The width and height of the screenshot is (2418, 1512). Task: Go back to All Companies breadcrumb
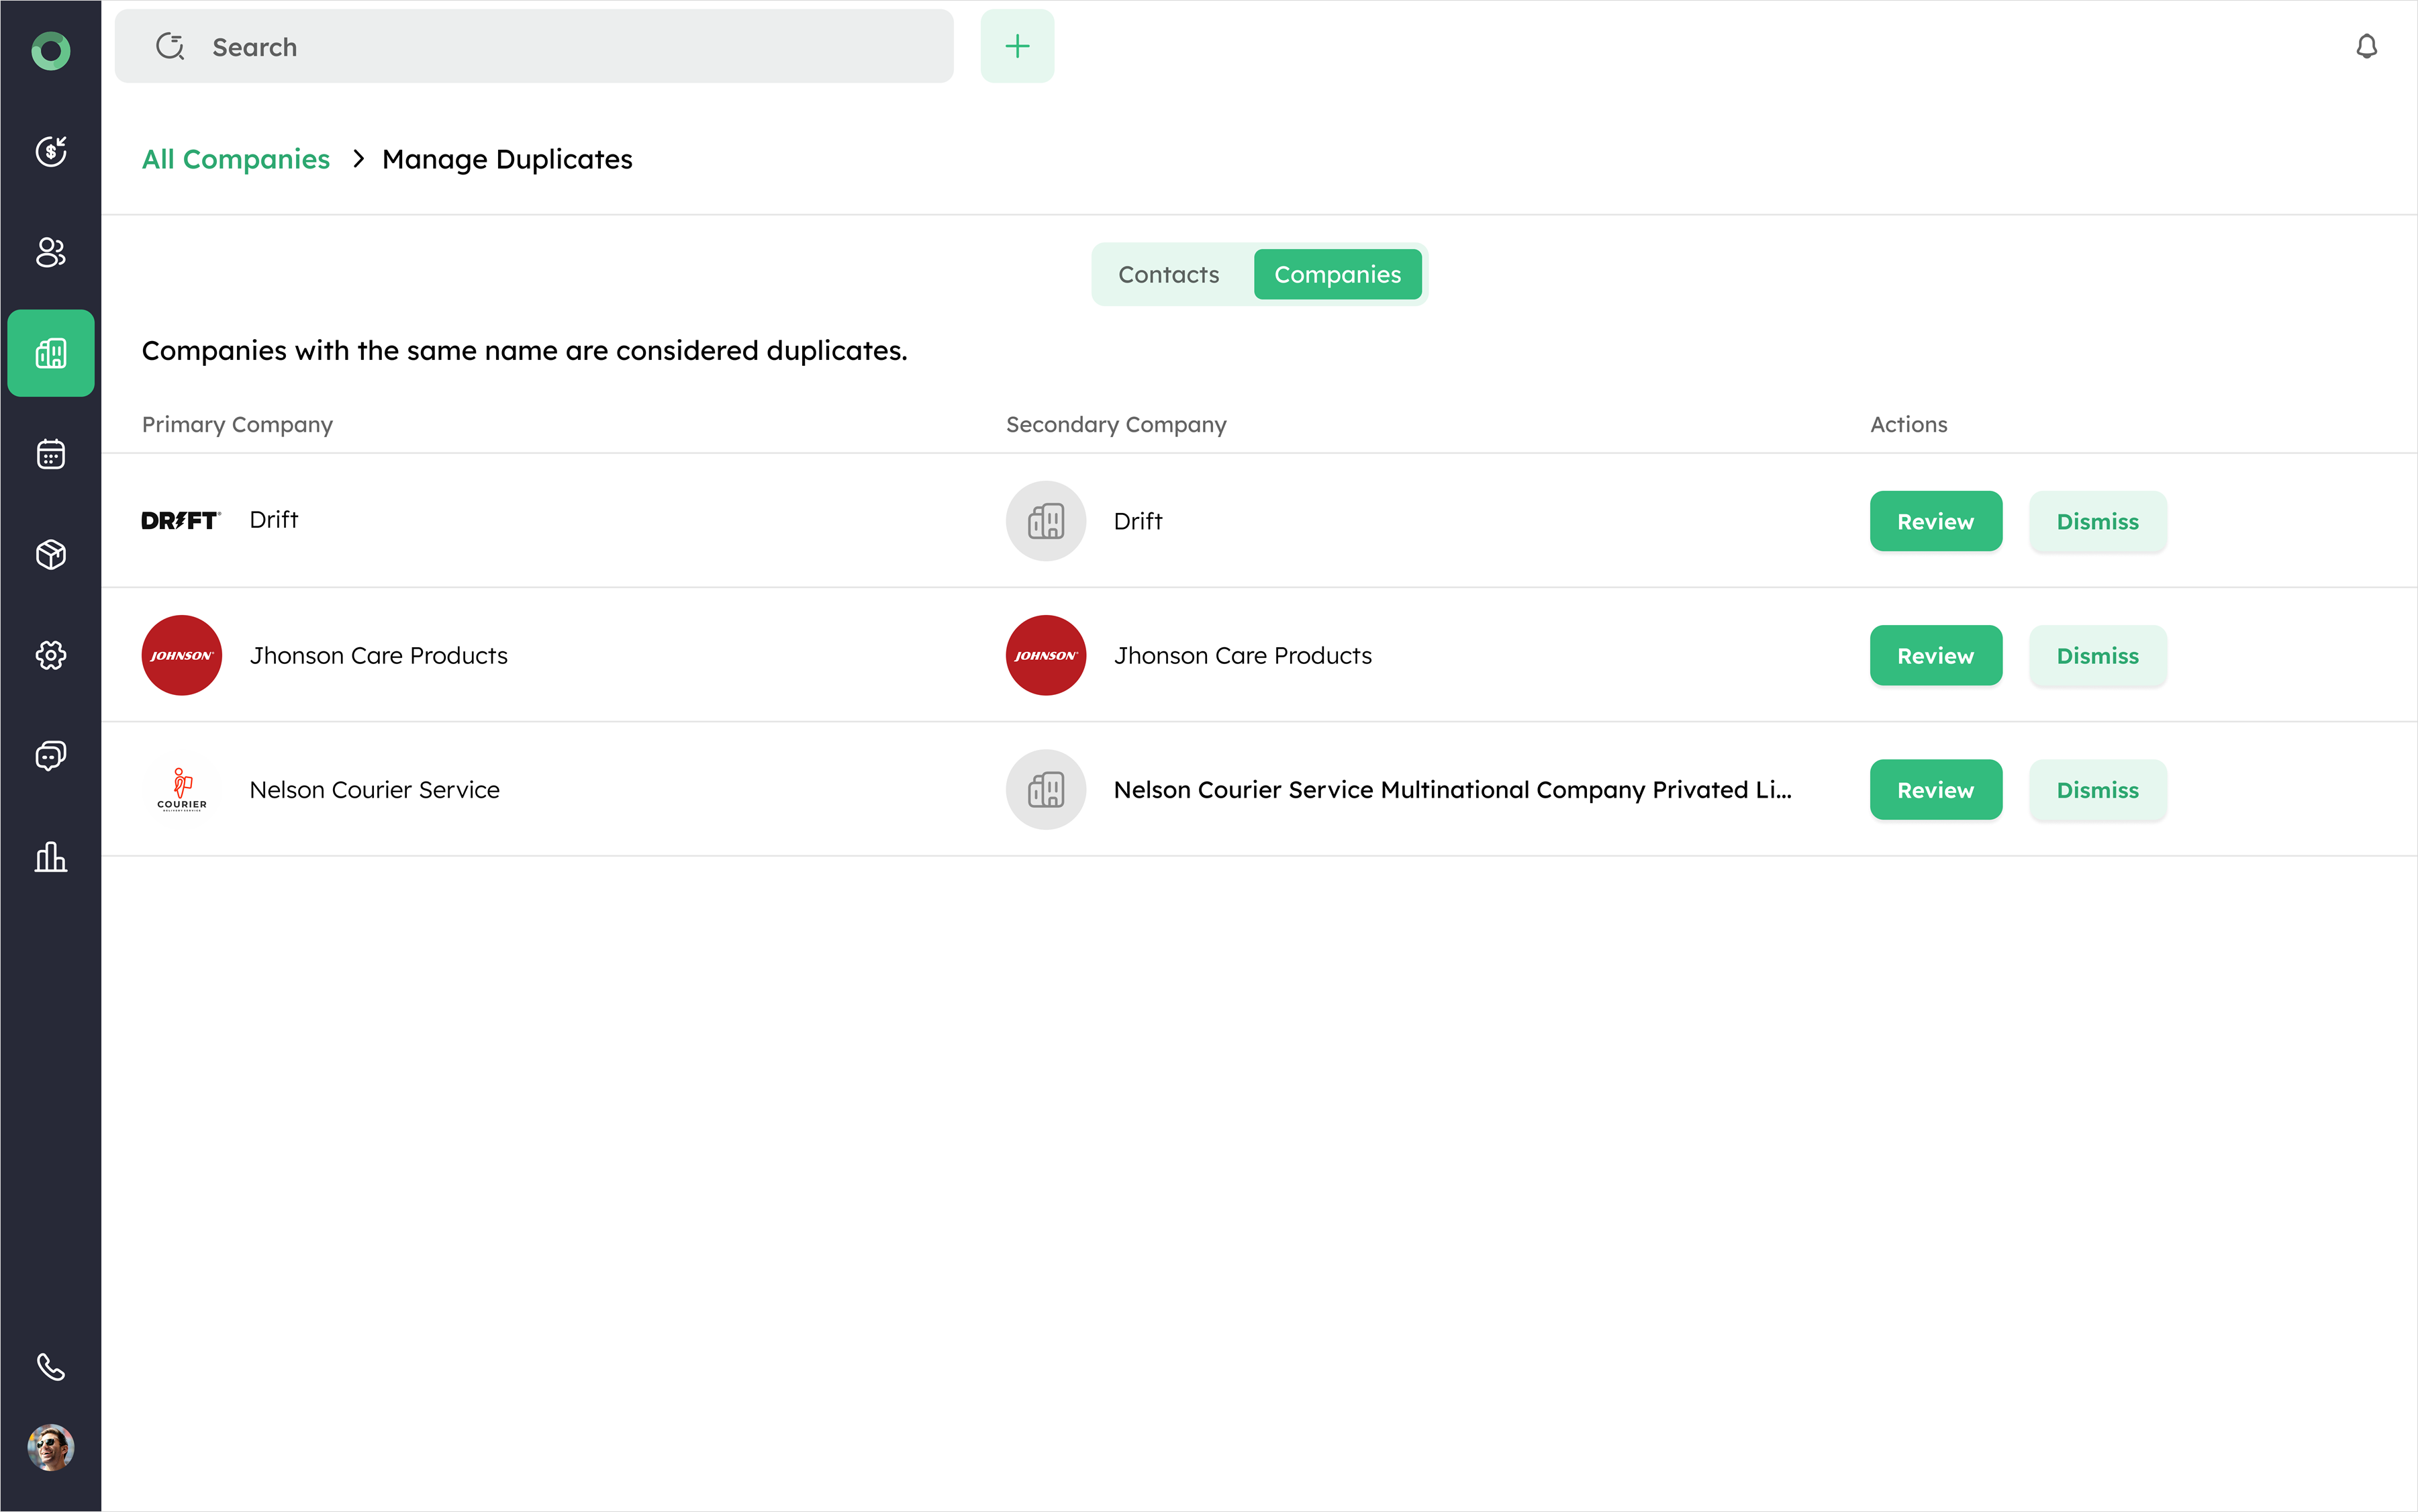coord(236,159)
